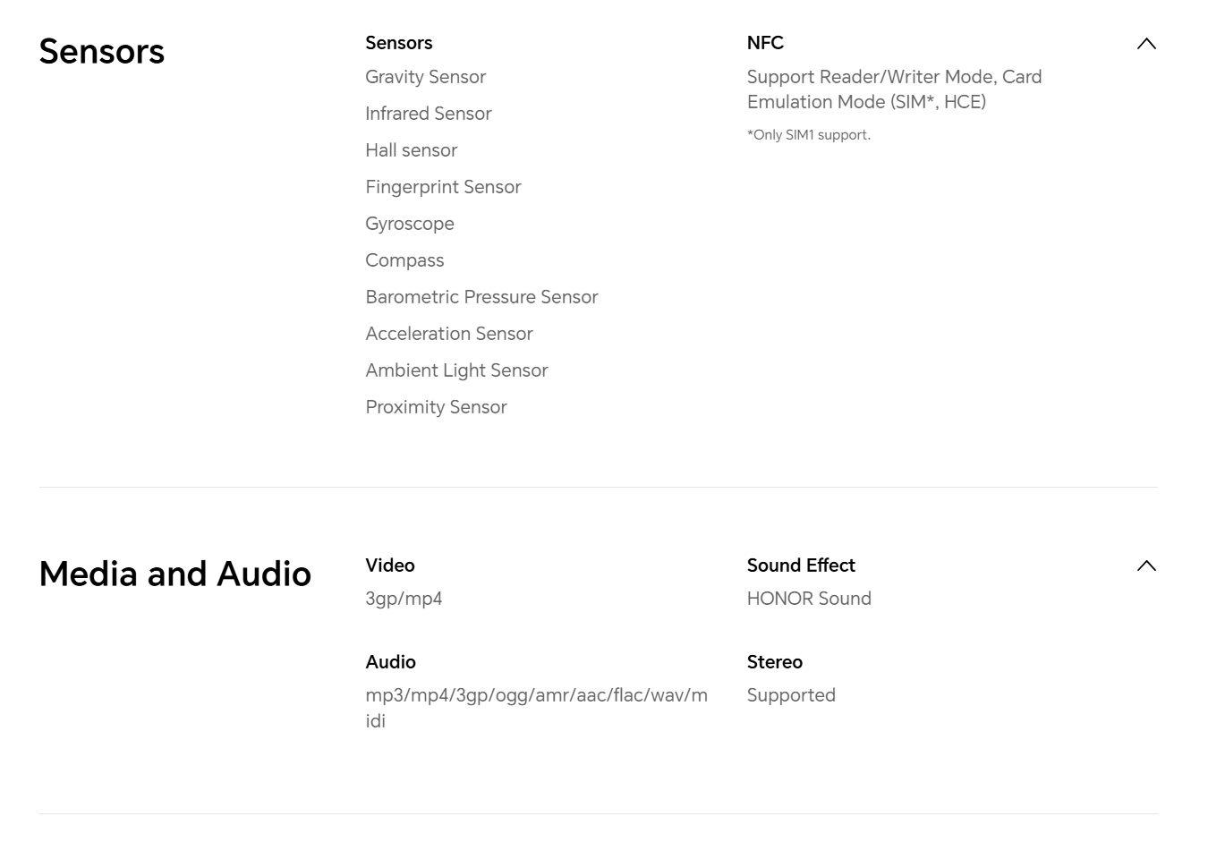Click the Hall sensor text
Image resolution: width=1225 pixels, height=842 pixels.
pos(411,150)
